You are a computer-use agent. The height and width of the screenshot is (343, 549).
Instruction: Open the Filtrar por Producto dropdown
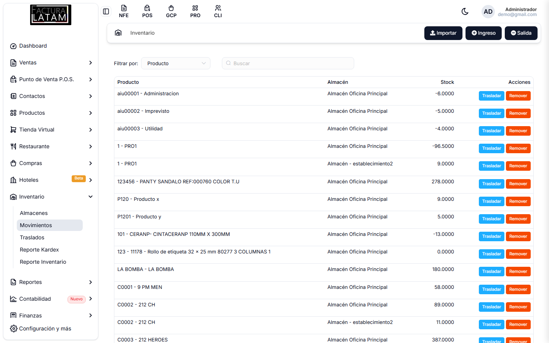click(176, 63)
